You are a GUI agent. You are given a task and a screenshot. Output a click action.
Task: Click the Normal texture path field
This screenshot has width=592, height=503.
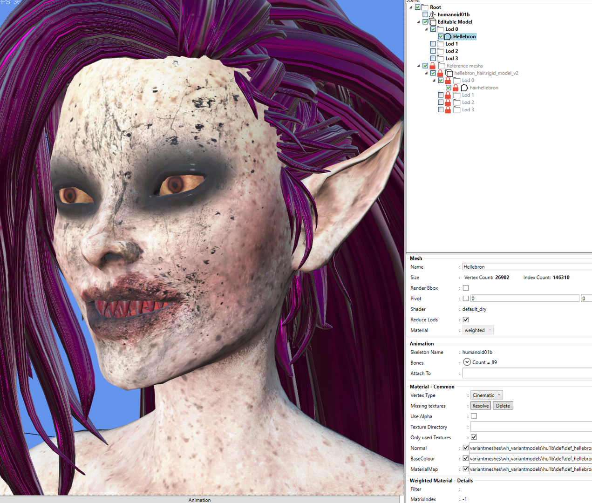coord(531,448)
